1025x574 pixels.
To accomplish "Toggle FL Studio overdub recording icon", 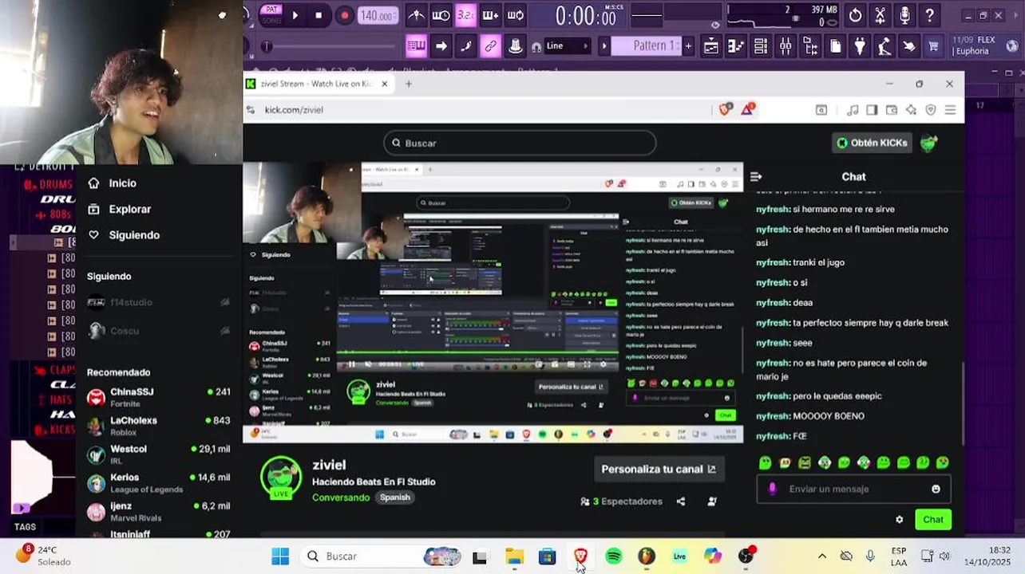I will pos(490,15).
